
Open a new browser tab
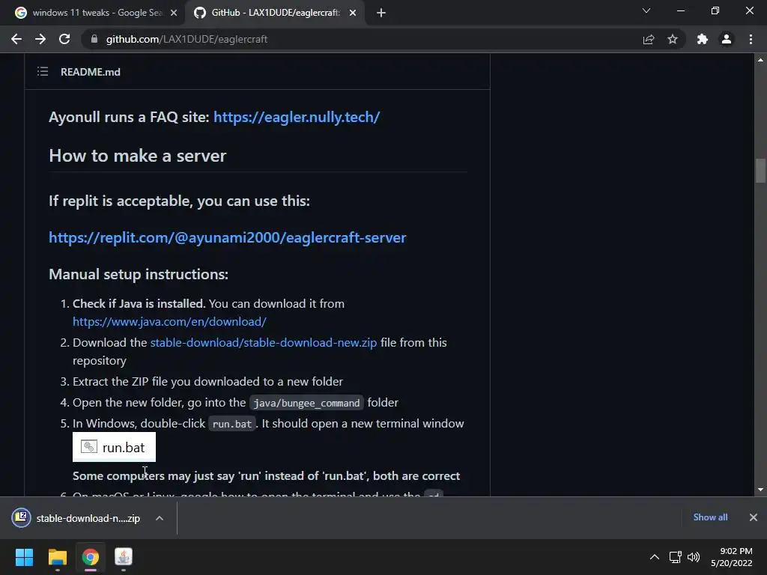point(381,13)
